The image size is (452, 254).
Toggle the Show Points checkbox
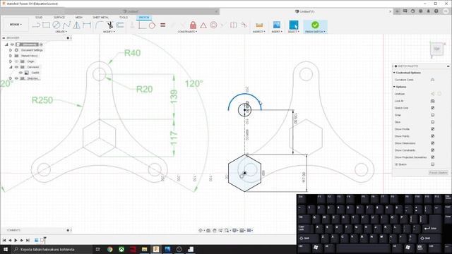(432, 136)
